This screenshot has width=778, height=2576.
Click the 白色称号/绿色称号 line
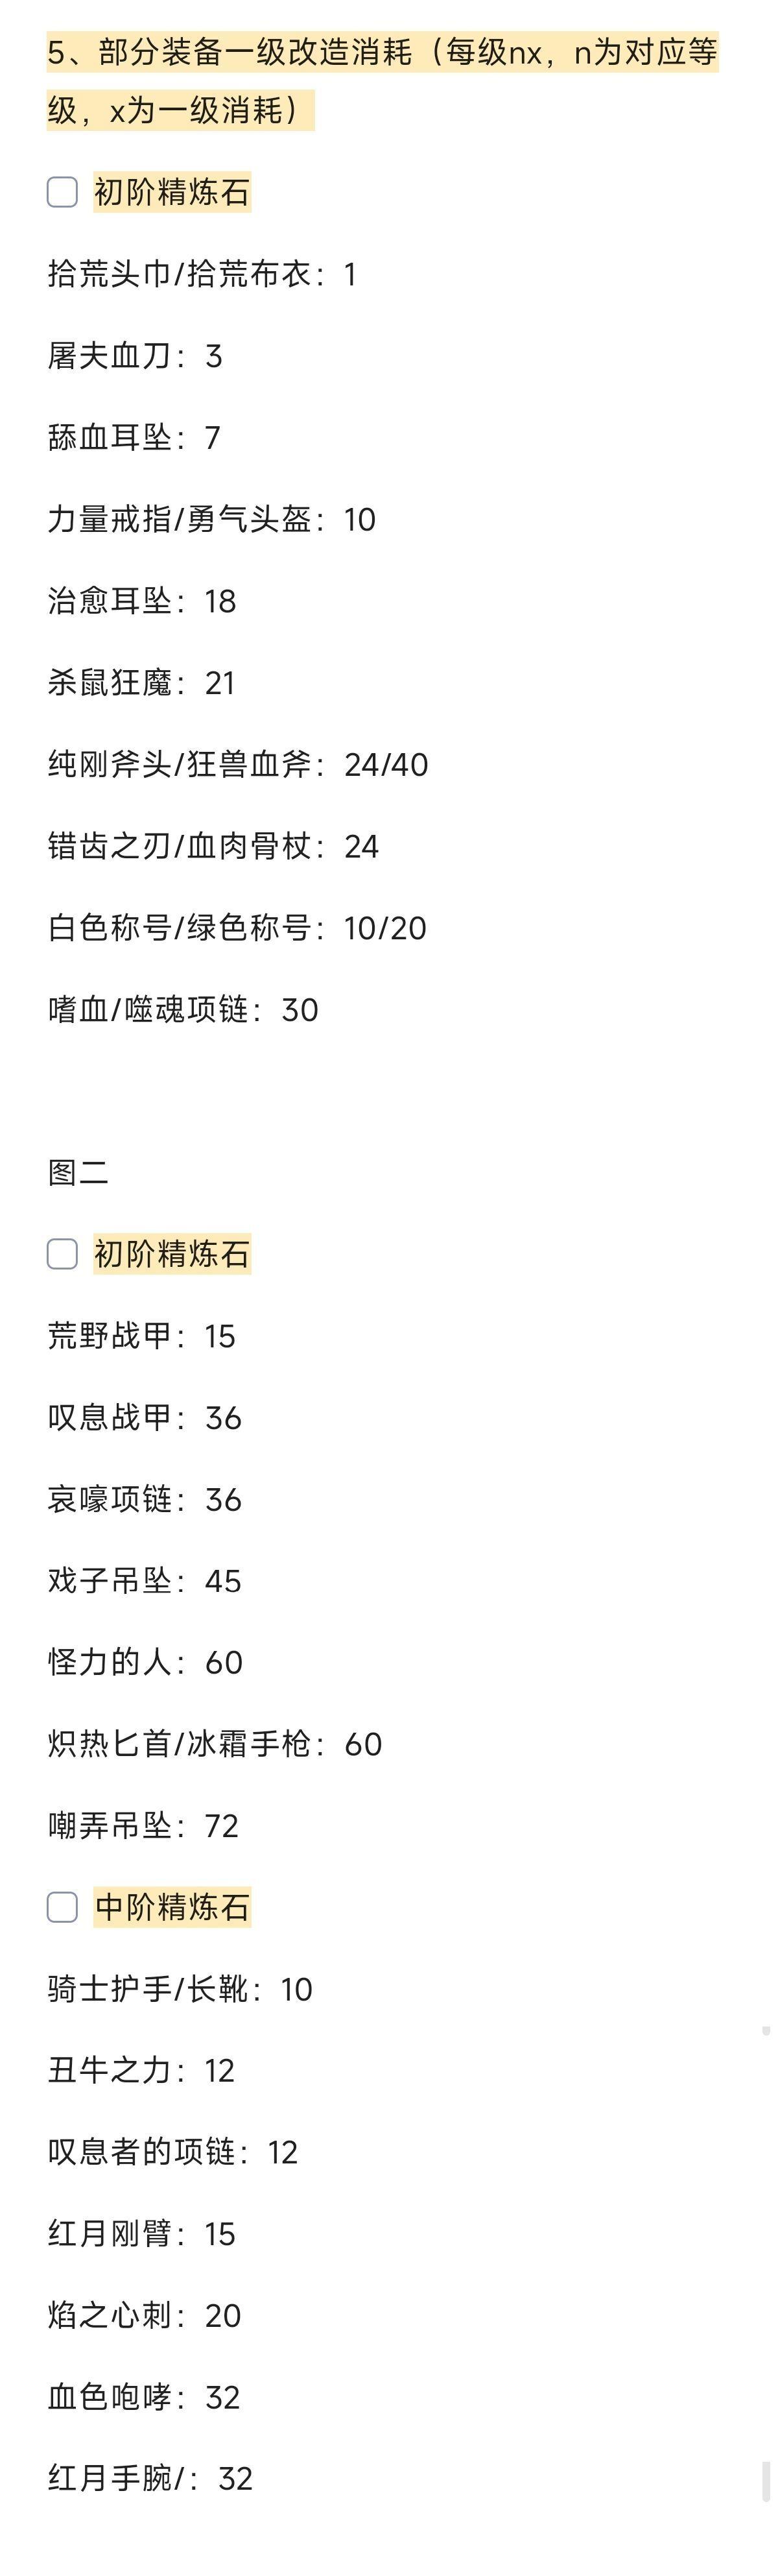pos(237,928)
